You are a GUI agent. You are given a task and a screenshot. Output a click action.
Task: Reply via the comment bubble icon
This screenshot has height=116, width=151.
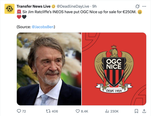pos(19,111)
